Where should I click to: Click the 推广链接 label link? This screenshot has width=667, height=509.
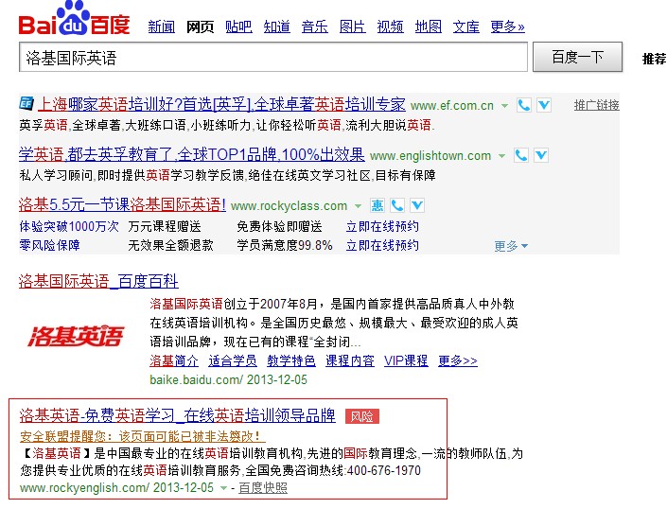(x=596, y=105)
